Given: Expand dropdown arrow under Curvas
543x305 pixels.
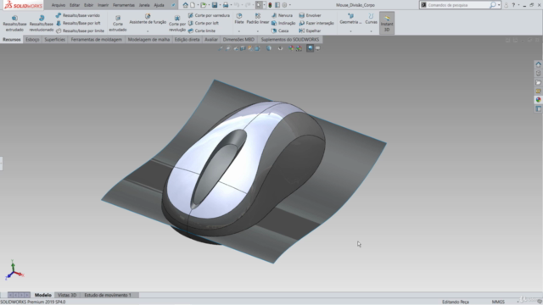Looking at the screenshot, I should [371, 31].
